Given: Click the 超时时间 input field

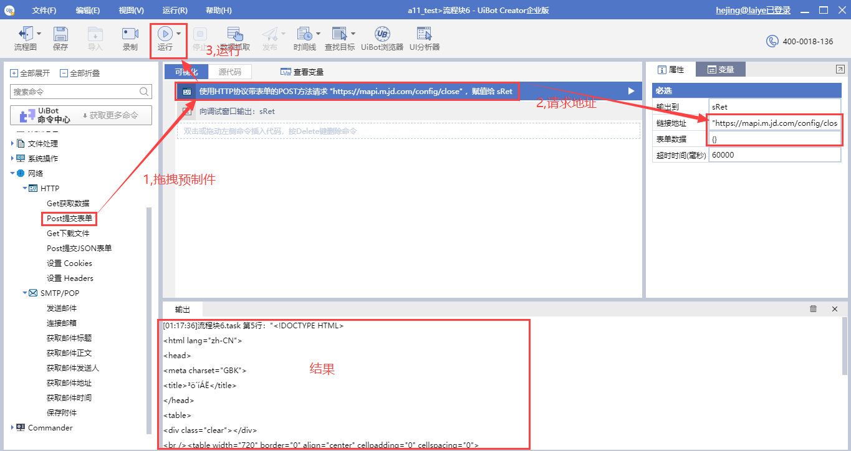Looking at the screenshot, I should pyautogui.click(x=774, y=155).
